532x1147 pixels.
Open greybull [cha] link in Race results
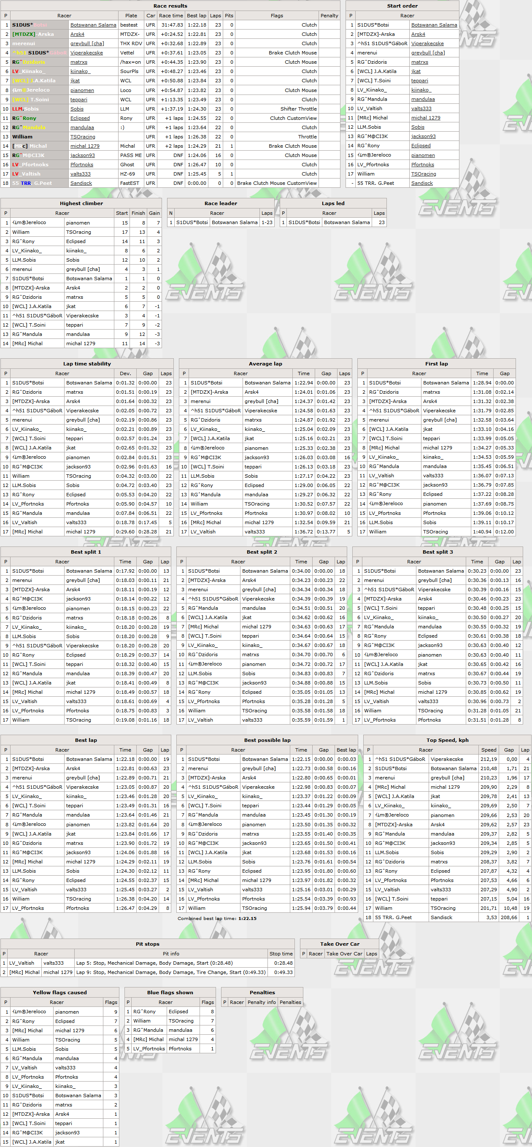pos(87,43)
